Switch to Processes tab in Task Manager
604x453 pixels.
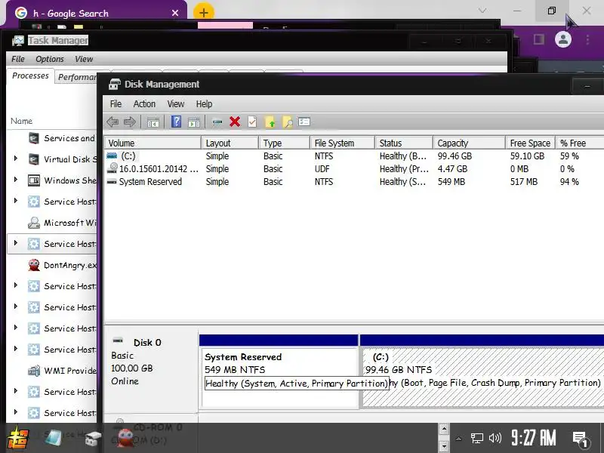coord(30,75)
